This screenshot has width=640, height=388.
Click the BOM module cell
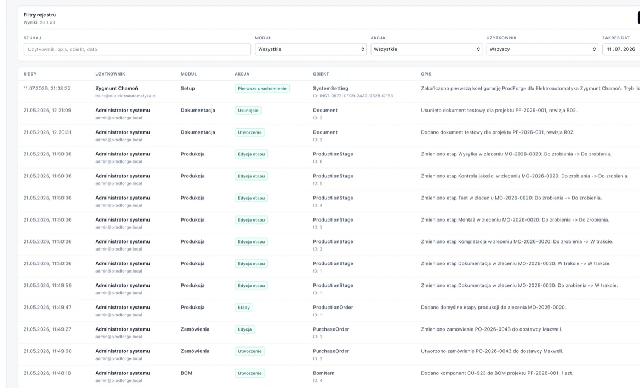coord(186,373)
